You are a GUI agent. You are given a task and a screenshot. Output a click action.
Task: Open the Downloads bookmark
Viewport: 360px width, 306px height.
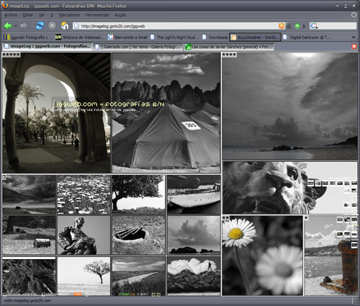(x=215, y=37)
